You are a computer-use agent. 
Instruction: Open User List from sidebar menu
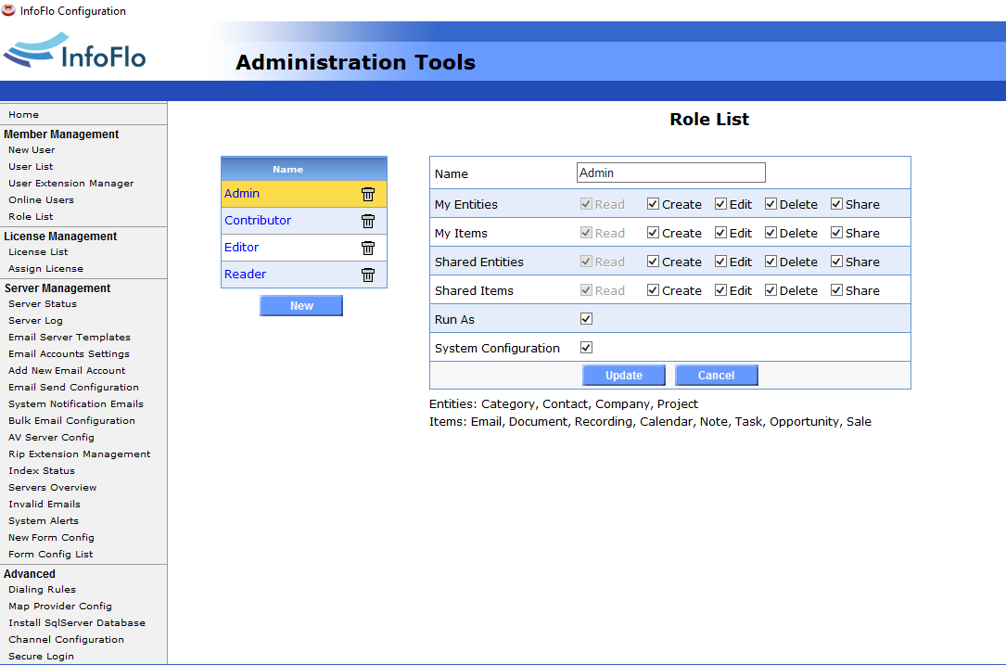(31, 167)
